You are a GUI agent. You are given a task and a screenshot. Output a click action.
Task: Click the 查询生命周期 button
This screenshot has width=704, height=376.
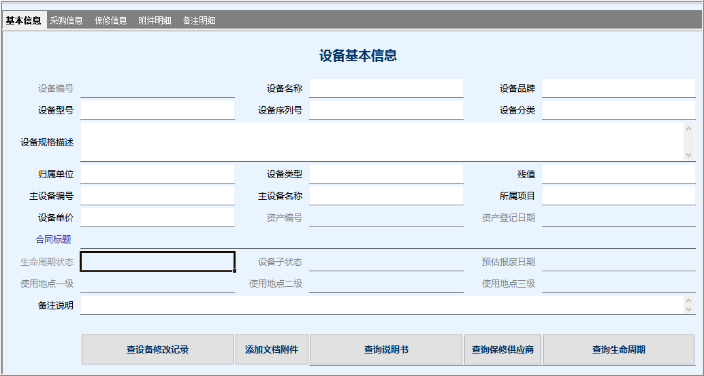(x=619, y=349)
